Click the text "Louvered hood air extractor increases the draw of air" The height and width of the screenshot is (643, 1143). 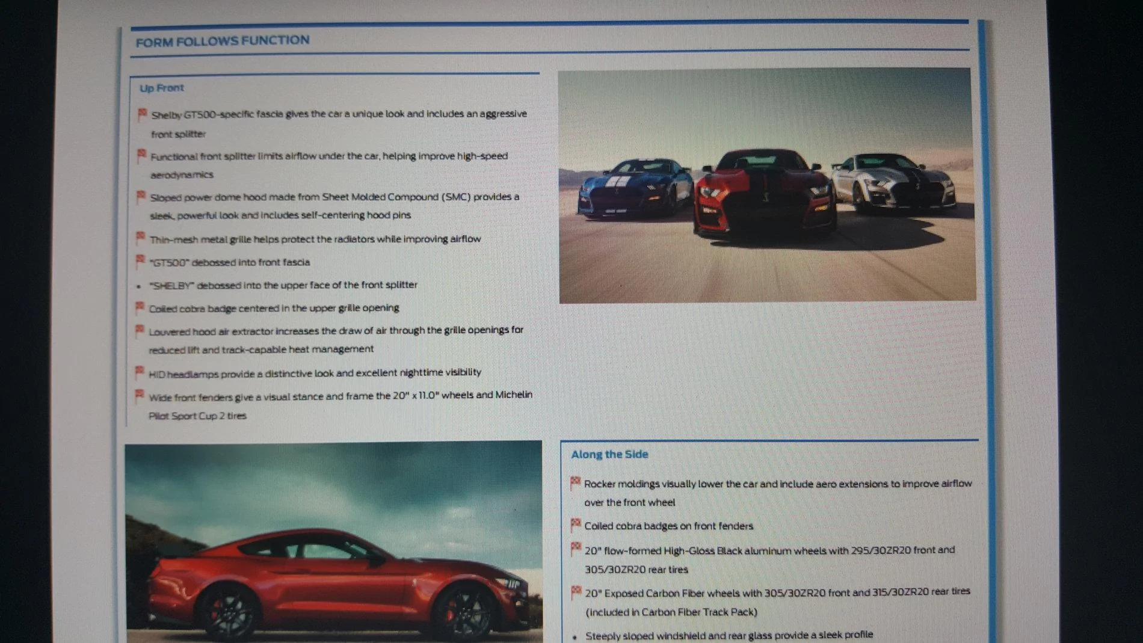[268, 331]
